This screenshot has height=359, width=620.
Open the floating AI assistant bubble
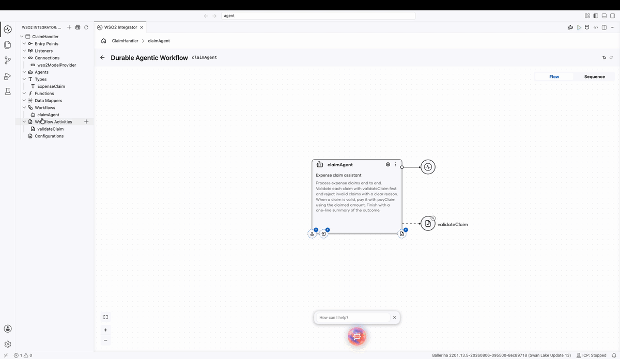[357, 336]
